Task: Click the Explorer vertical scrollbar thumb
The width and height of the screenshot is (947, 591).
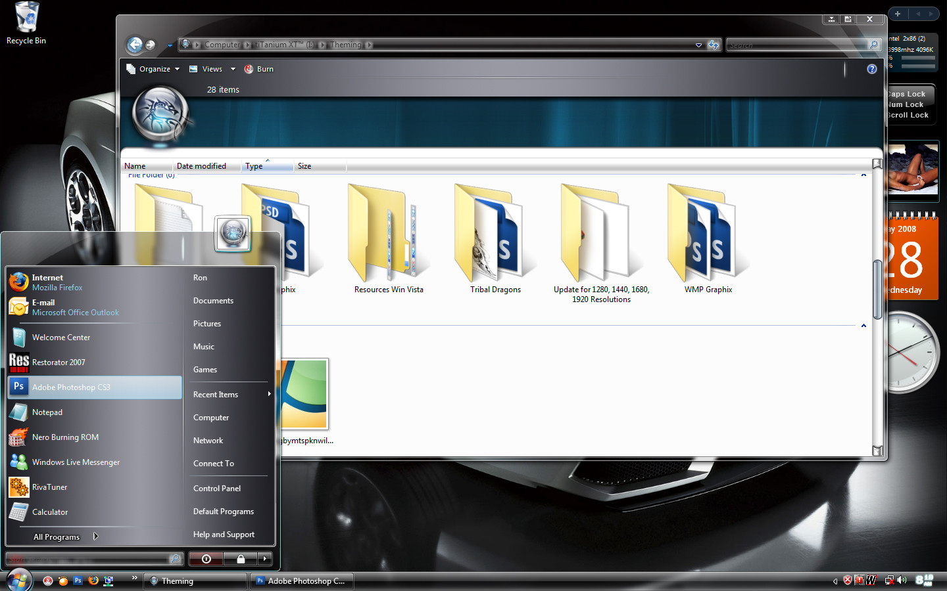Action: point(877,290)
